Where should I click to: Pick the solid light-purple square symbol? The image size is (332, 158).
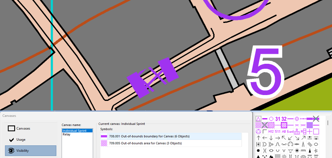(310, 125)
